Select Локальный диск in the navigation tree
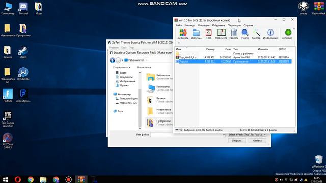326x183 pixels. coord(127,98)
